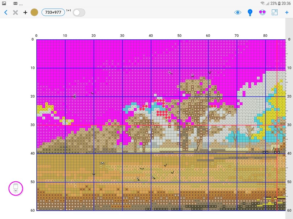This screenshot has width=293, height=219.
Task: Toggle the 1+1 switch
Action: [79, 13]
